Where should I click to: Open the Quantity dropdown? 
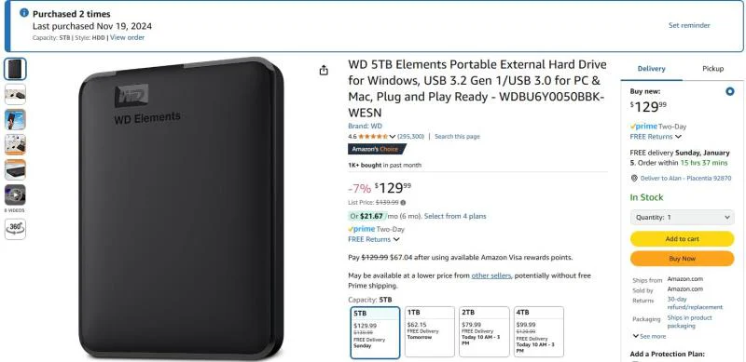pos(683,217)
